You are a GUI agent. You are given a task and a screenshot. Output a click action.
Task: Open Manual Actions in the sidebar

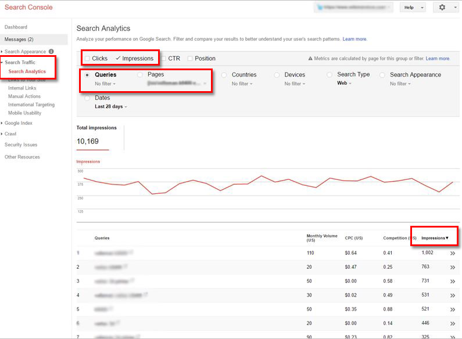click(x=24, y=96)
